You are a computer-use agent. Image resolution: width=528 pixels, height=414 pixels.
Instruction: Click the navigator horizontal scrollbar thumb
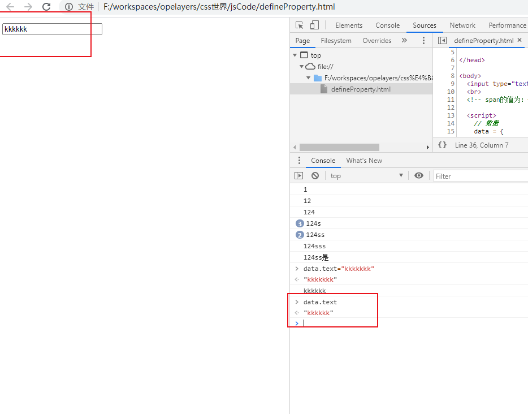point(339,147)
